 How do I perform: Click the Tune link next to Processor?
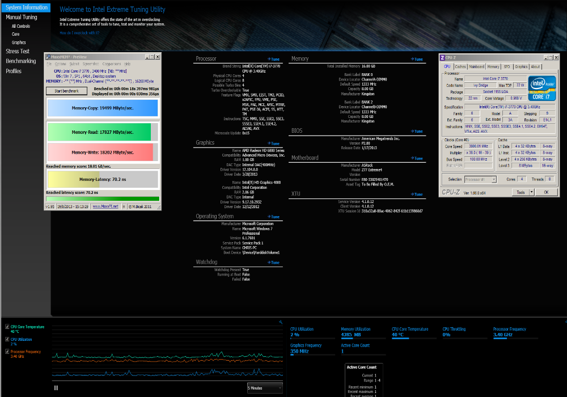274,60
